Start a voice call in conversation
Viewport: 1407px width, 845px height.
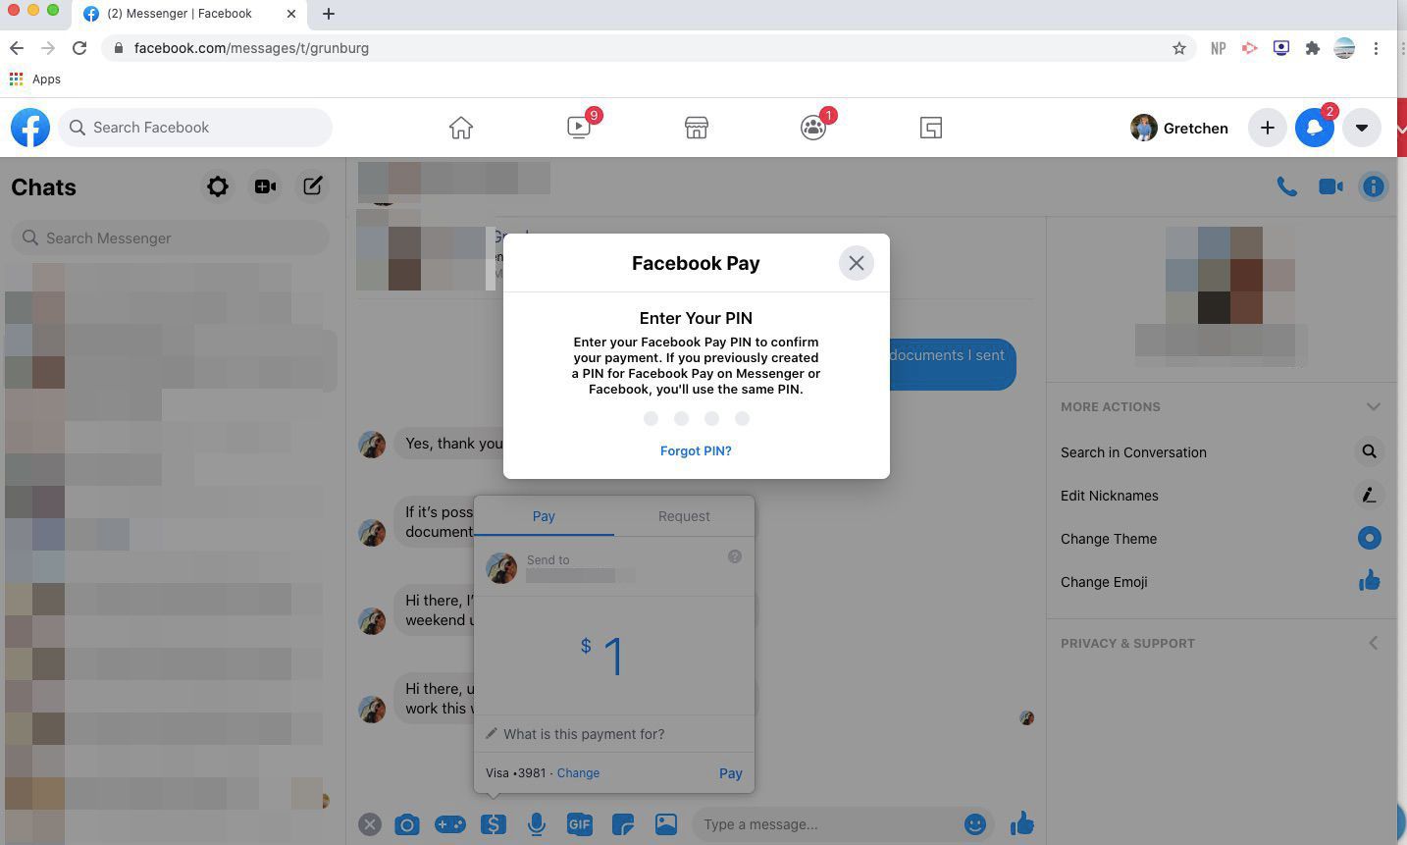point(1286,186)
